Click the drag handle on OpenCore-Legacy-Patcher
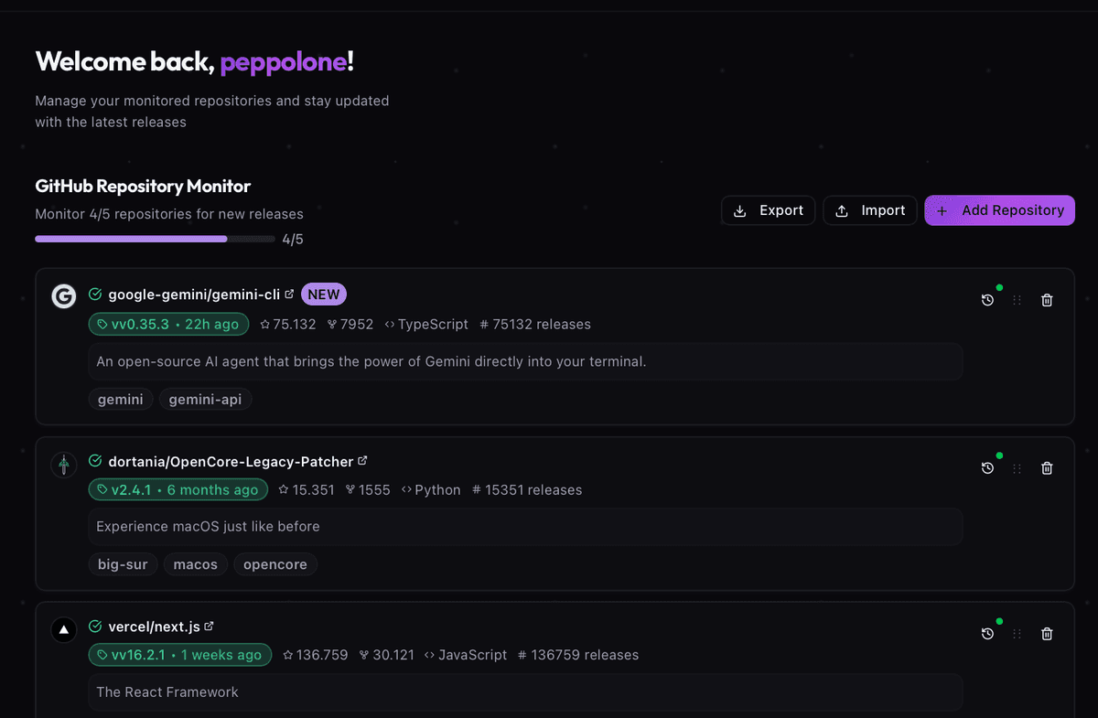Screen dimensions: 1098x718 pyautogui.click(x=1017, y=467)
